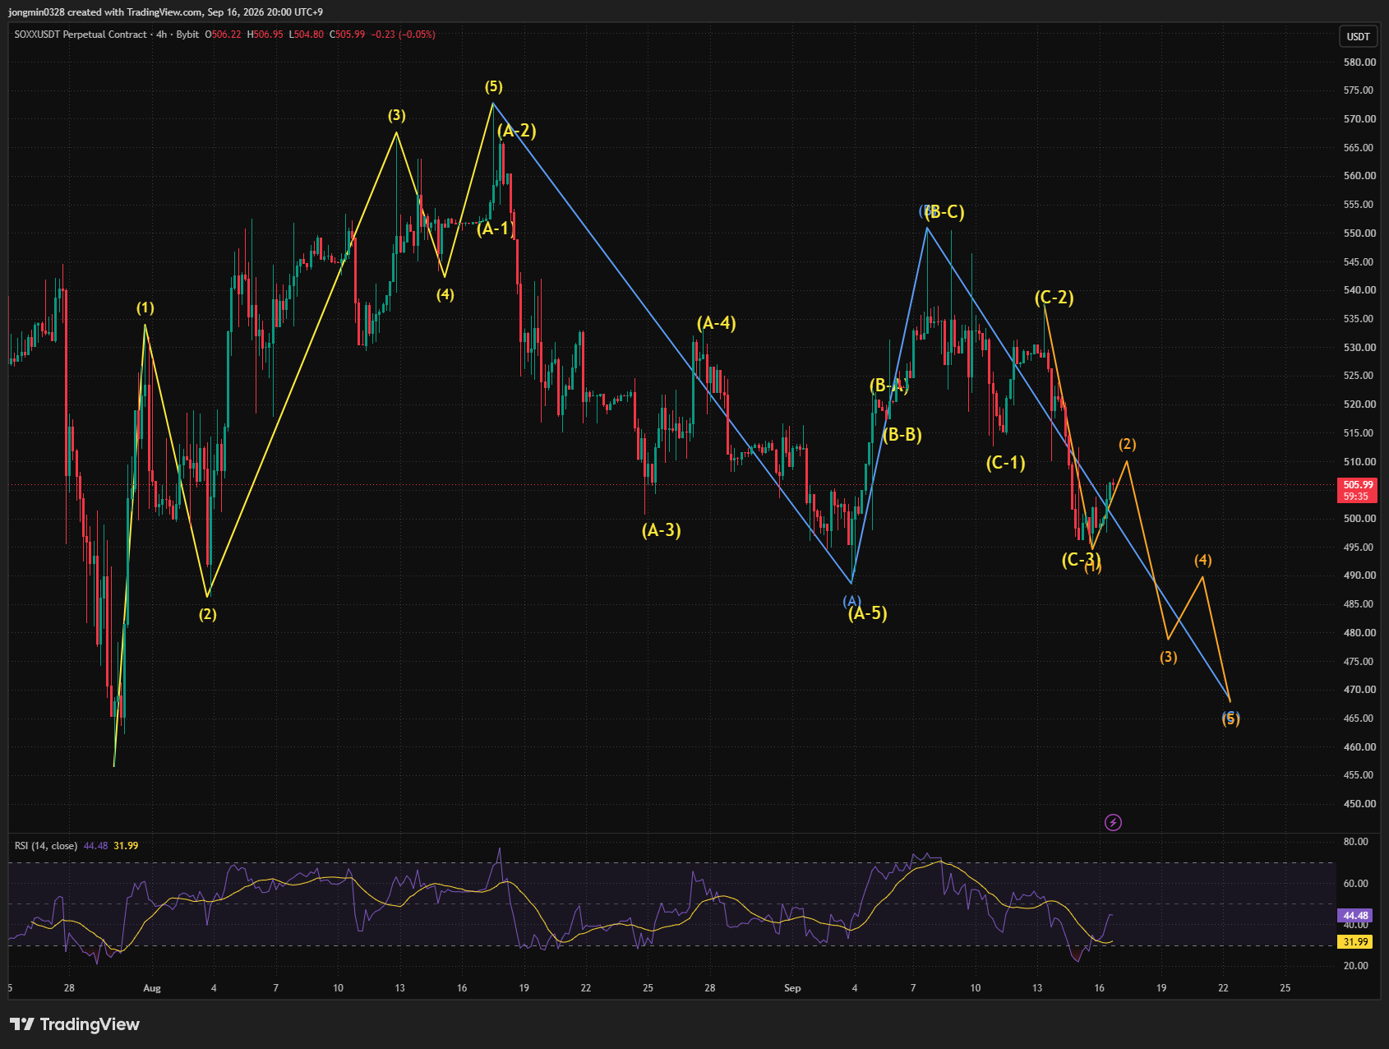1389x1049 pixels.
Task: Select the (A-5) wave label
Action: click(868, 613)
